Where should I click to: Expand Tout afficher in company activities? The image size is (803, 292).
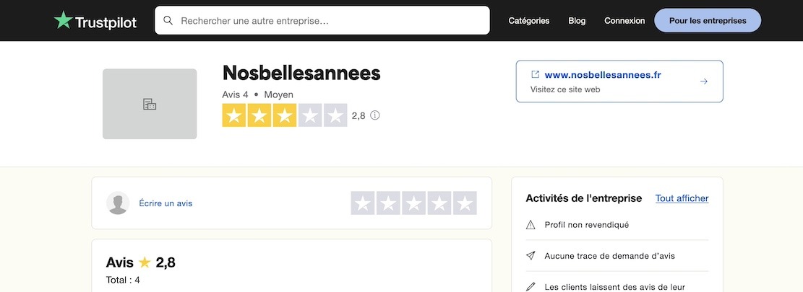[682, 198]
